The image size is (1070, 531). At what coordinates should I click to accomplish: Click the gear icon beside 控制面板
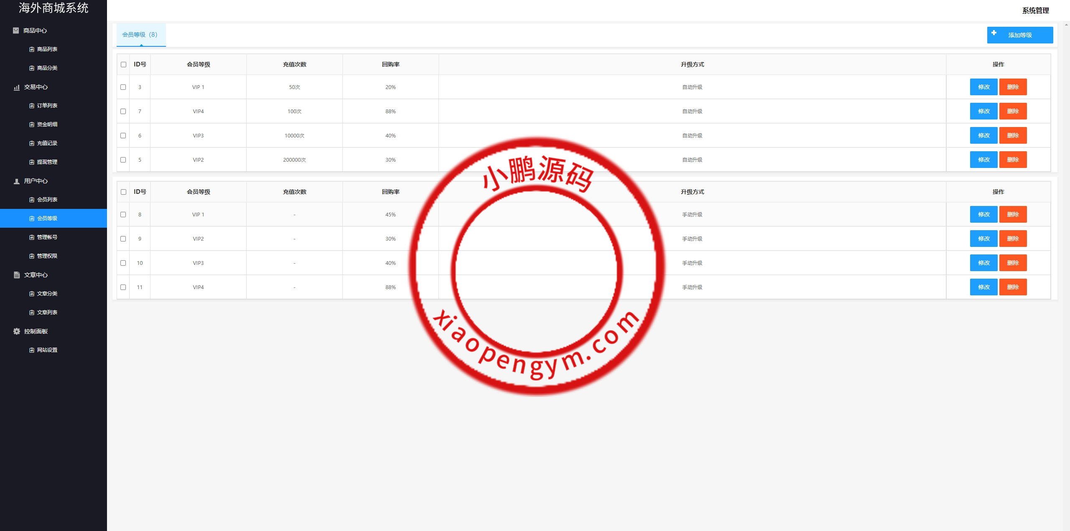pos(16,331)
